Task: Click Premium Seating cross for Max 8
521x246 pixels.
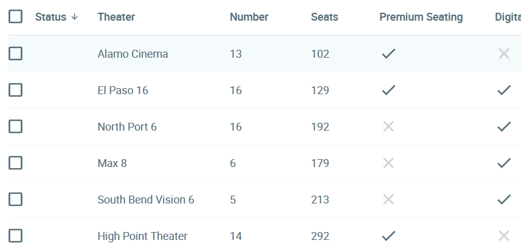Action: click(388, 163)
